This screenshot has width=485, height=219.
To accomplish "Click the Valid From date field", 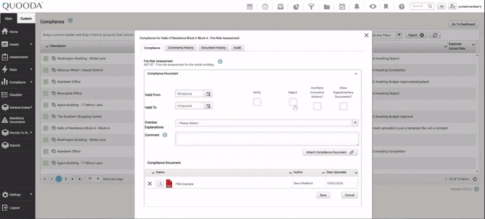I will (190, 93).
